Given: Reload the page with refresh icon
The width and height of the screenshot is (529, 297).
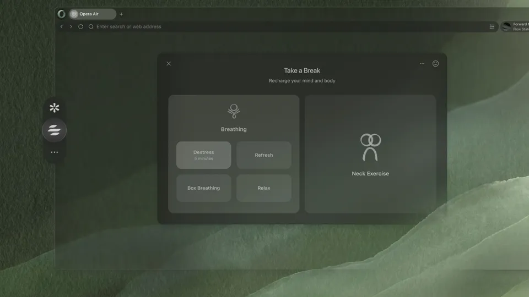Looking at the screenshot, I should 80,26.
